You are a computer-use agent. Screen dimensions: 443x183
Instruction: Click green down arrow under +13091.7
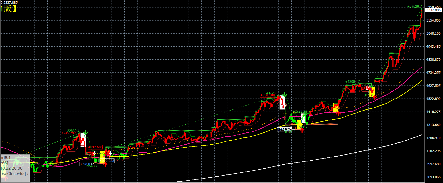click(x=371, y=86)
